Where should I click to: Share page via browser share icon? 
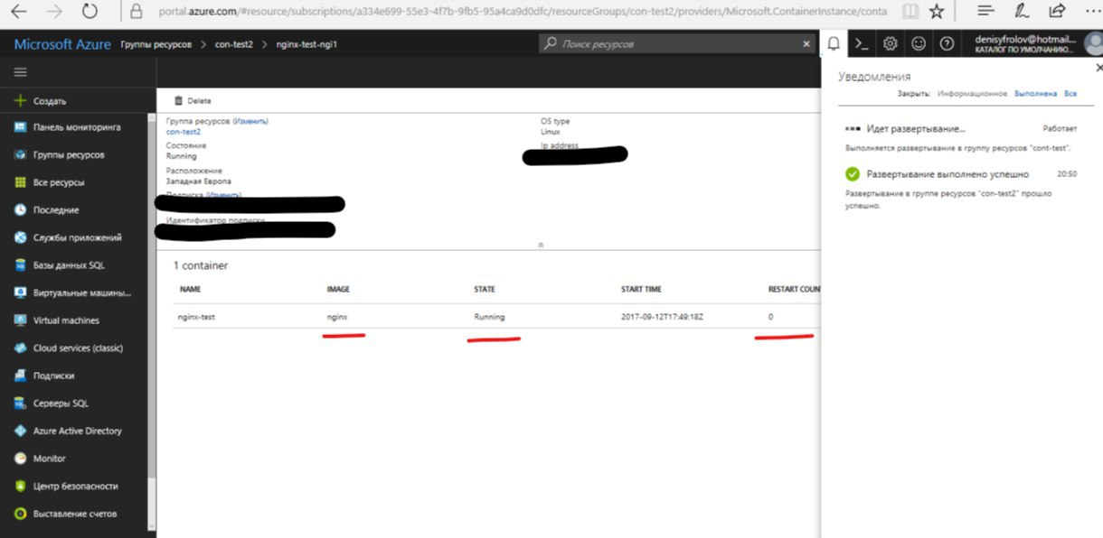(x=1056, y=12)
